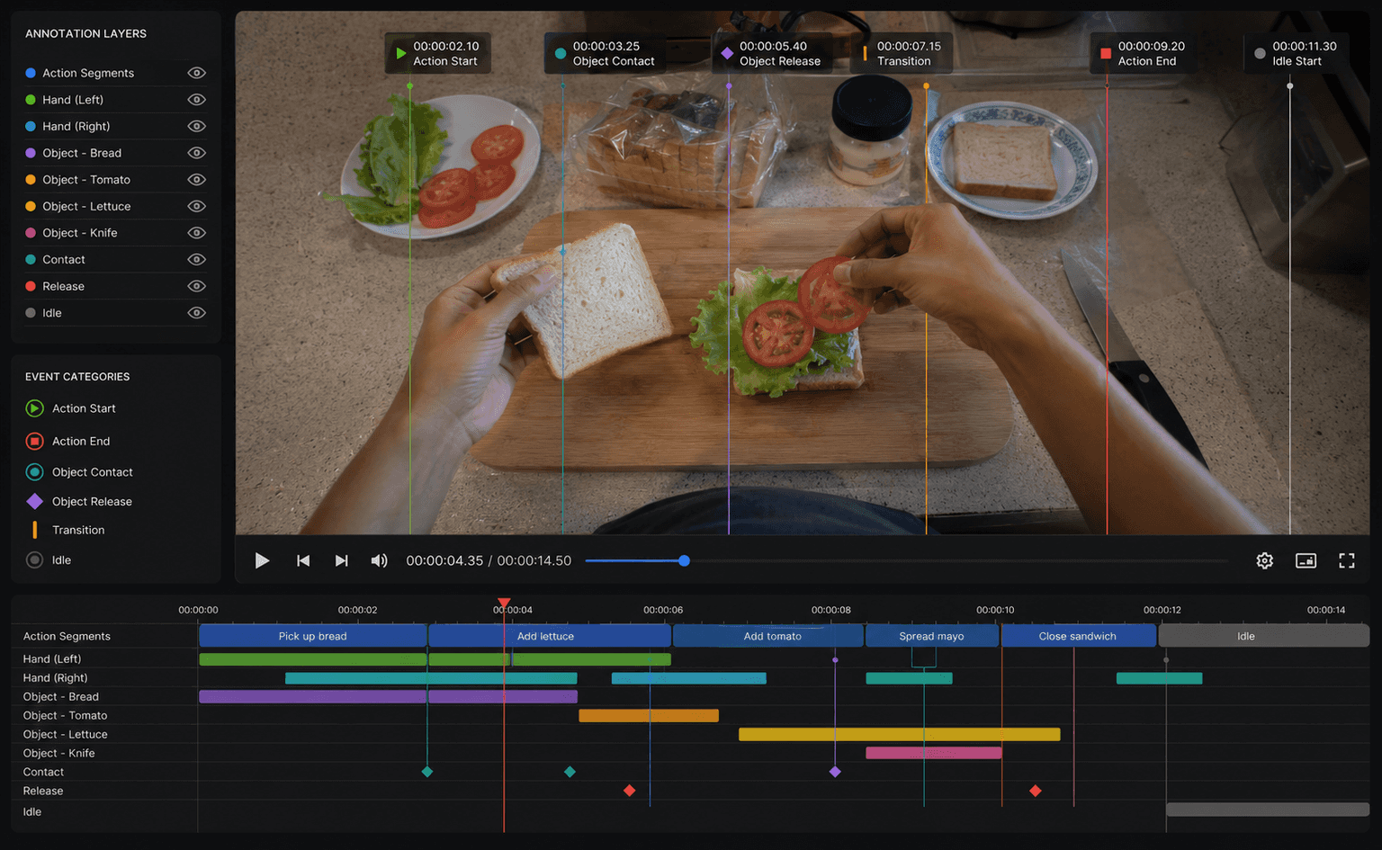Image resolution: width=1382 pixels, height=850 pixels.
Task: Click the purple diamond on Contact track
Action: click(x=835, y=772)
